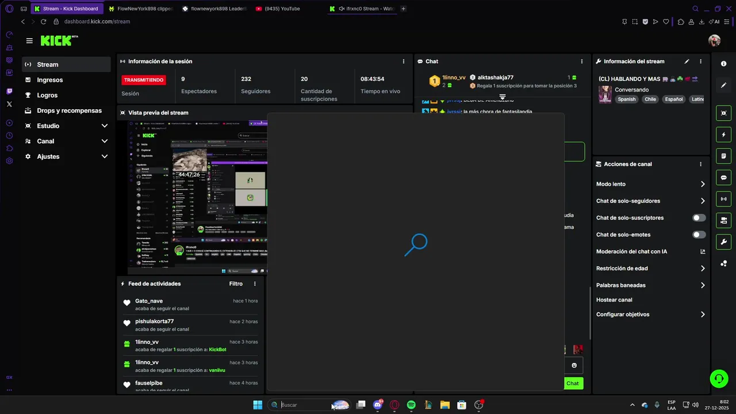The height and width of the screenshot is (414, 736).
Task: Open Ingresos in the sidebar
Action: tap(67, 80)
